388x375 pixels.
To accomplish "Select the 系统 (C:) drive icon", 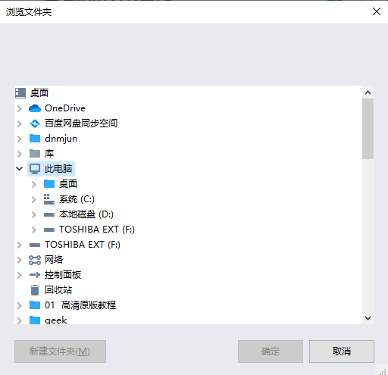I will (49, 199).
